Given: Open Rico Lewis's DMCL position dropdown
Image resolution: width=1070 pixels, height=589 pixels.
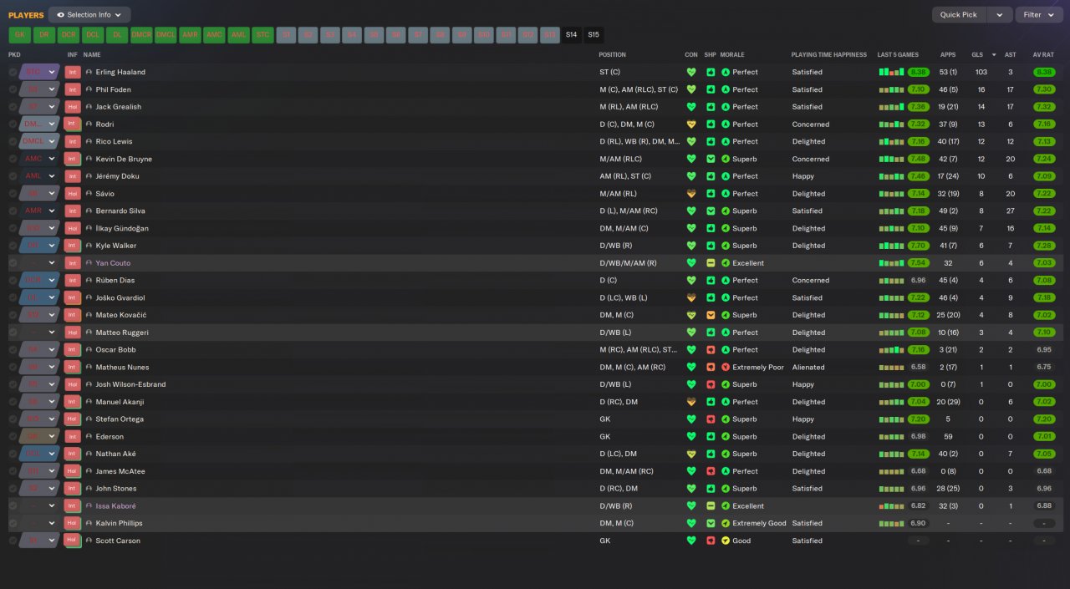Looking at the screenshot, I should click(x=39, y=141).
